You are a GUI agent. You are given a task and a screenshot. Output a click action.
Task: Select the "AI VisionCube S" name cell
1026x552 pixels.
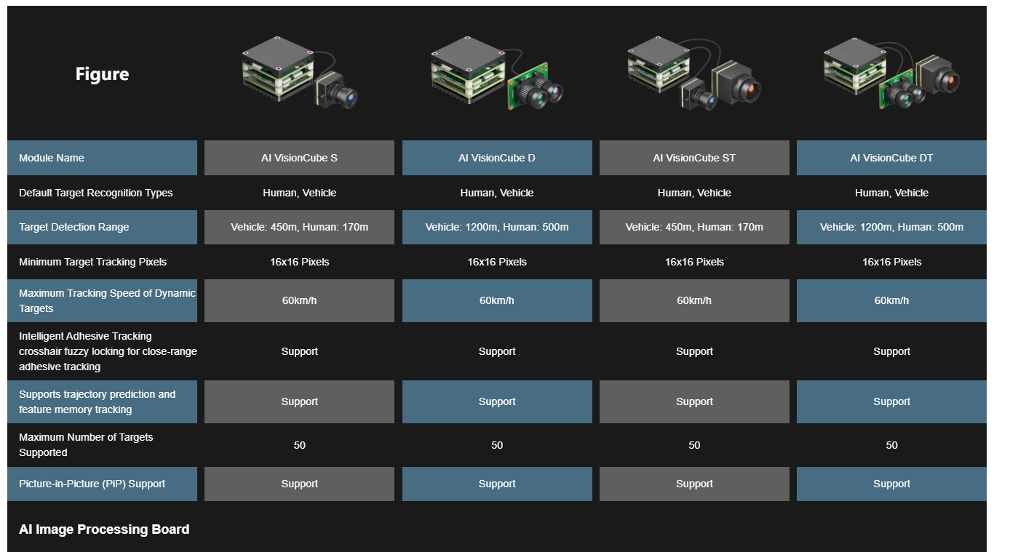(299, 158)
